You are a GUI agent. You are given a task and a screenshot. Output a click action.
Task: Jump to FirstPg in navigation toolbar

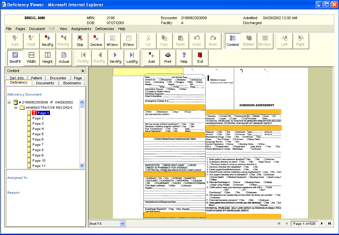coord(83,58)
